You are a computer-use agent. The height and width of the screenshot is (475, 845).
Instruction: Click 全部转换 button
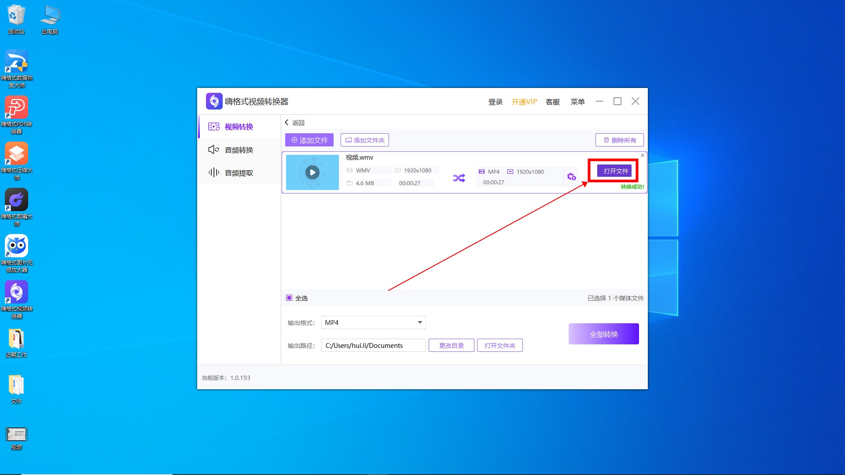pos(603,334)
